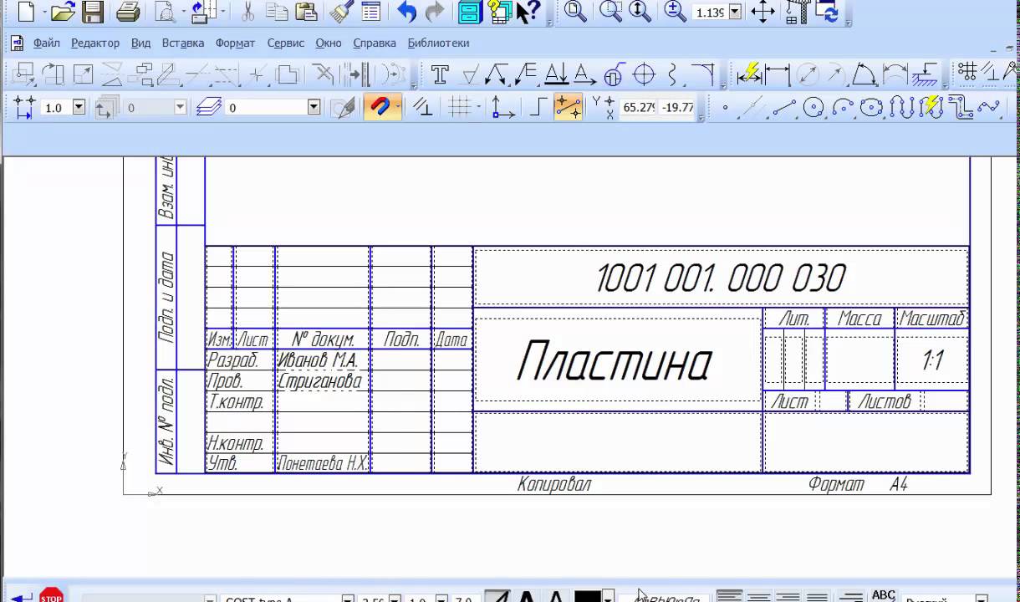1020x602 pixels.
Task: Open the Вид menu
Action: click(140, 43)
